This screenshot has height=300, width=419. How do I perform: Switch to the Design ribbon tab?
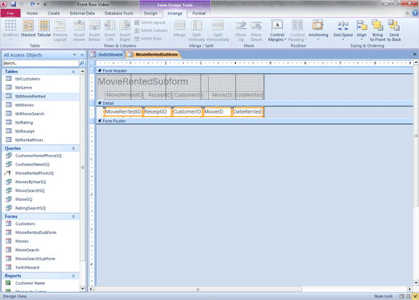click(x=151, y=13)
